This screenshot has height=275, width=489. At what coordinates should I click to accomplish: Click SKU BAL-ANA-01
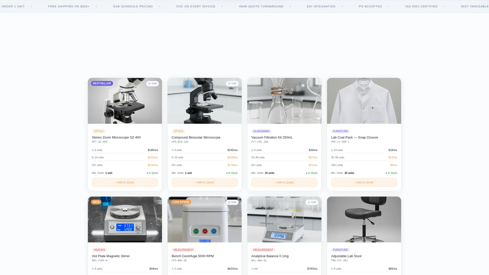[x=259, y=260]
